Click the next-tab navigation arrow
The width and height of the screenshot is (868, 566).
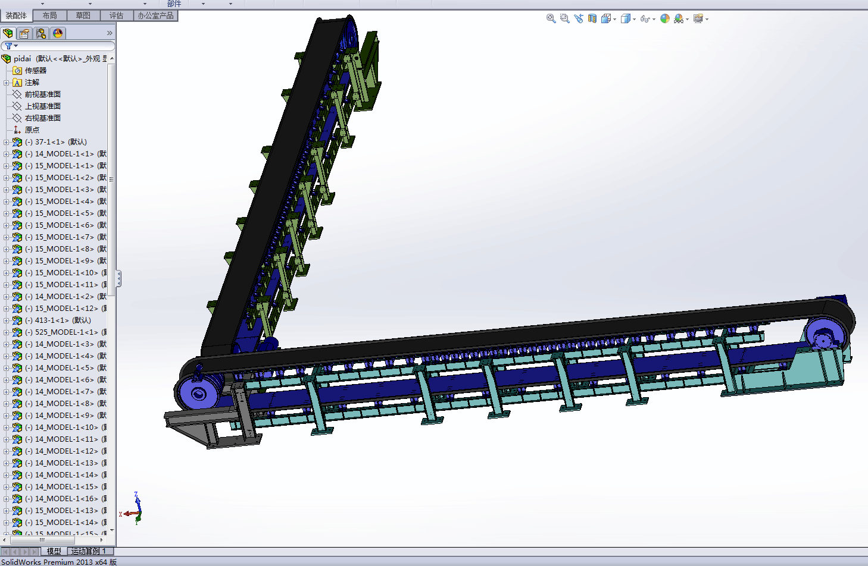point(26,552)
